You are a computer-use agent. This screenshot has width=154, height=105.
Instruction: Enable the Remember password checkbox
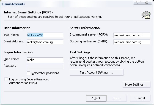click(x=28, y=73)
